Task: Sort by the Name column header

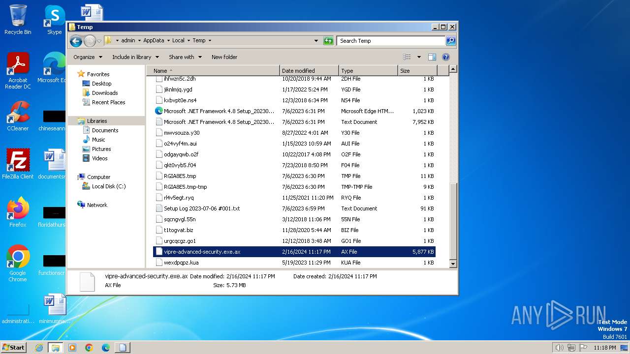Action: 214,71
